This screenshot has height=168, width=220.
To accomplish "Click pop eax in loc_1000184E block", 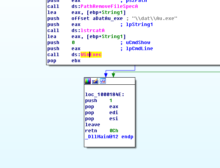I will pyautogui.click(x=102, y=107).
